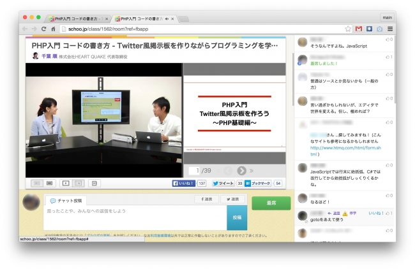Open the ブラウザの更新 link in the footer note
415x269 pixels.
pyautogui.click(x=97, y=235)
